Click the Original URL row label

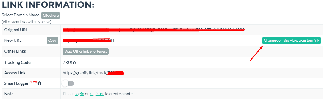click(16, 30)
